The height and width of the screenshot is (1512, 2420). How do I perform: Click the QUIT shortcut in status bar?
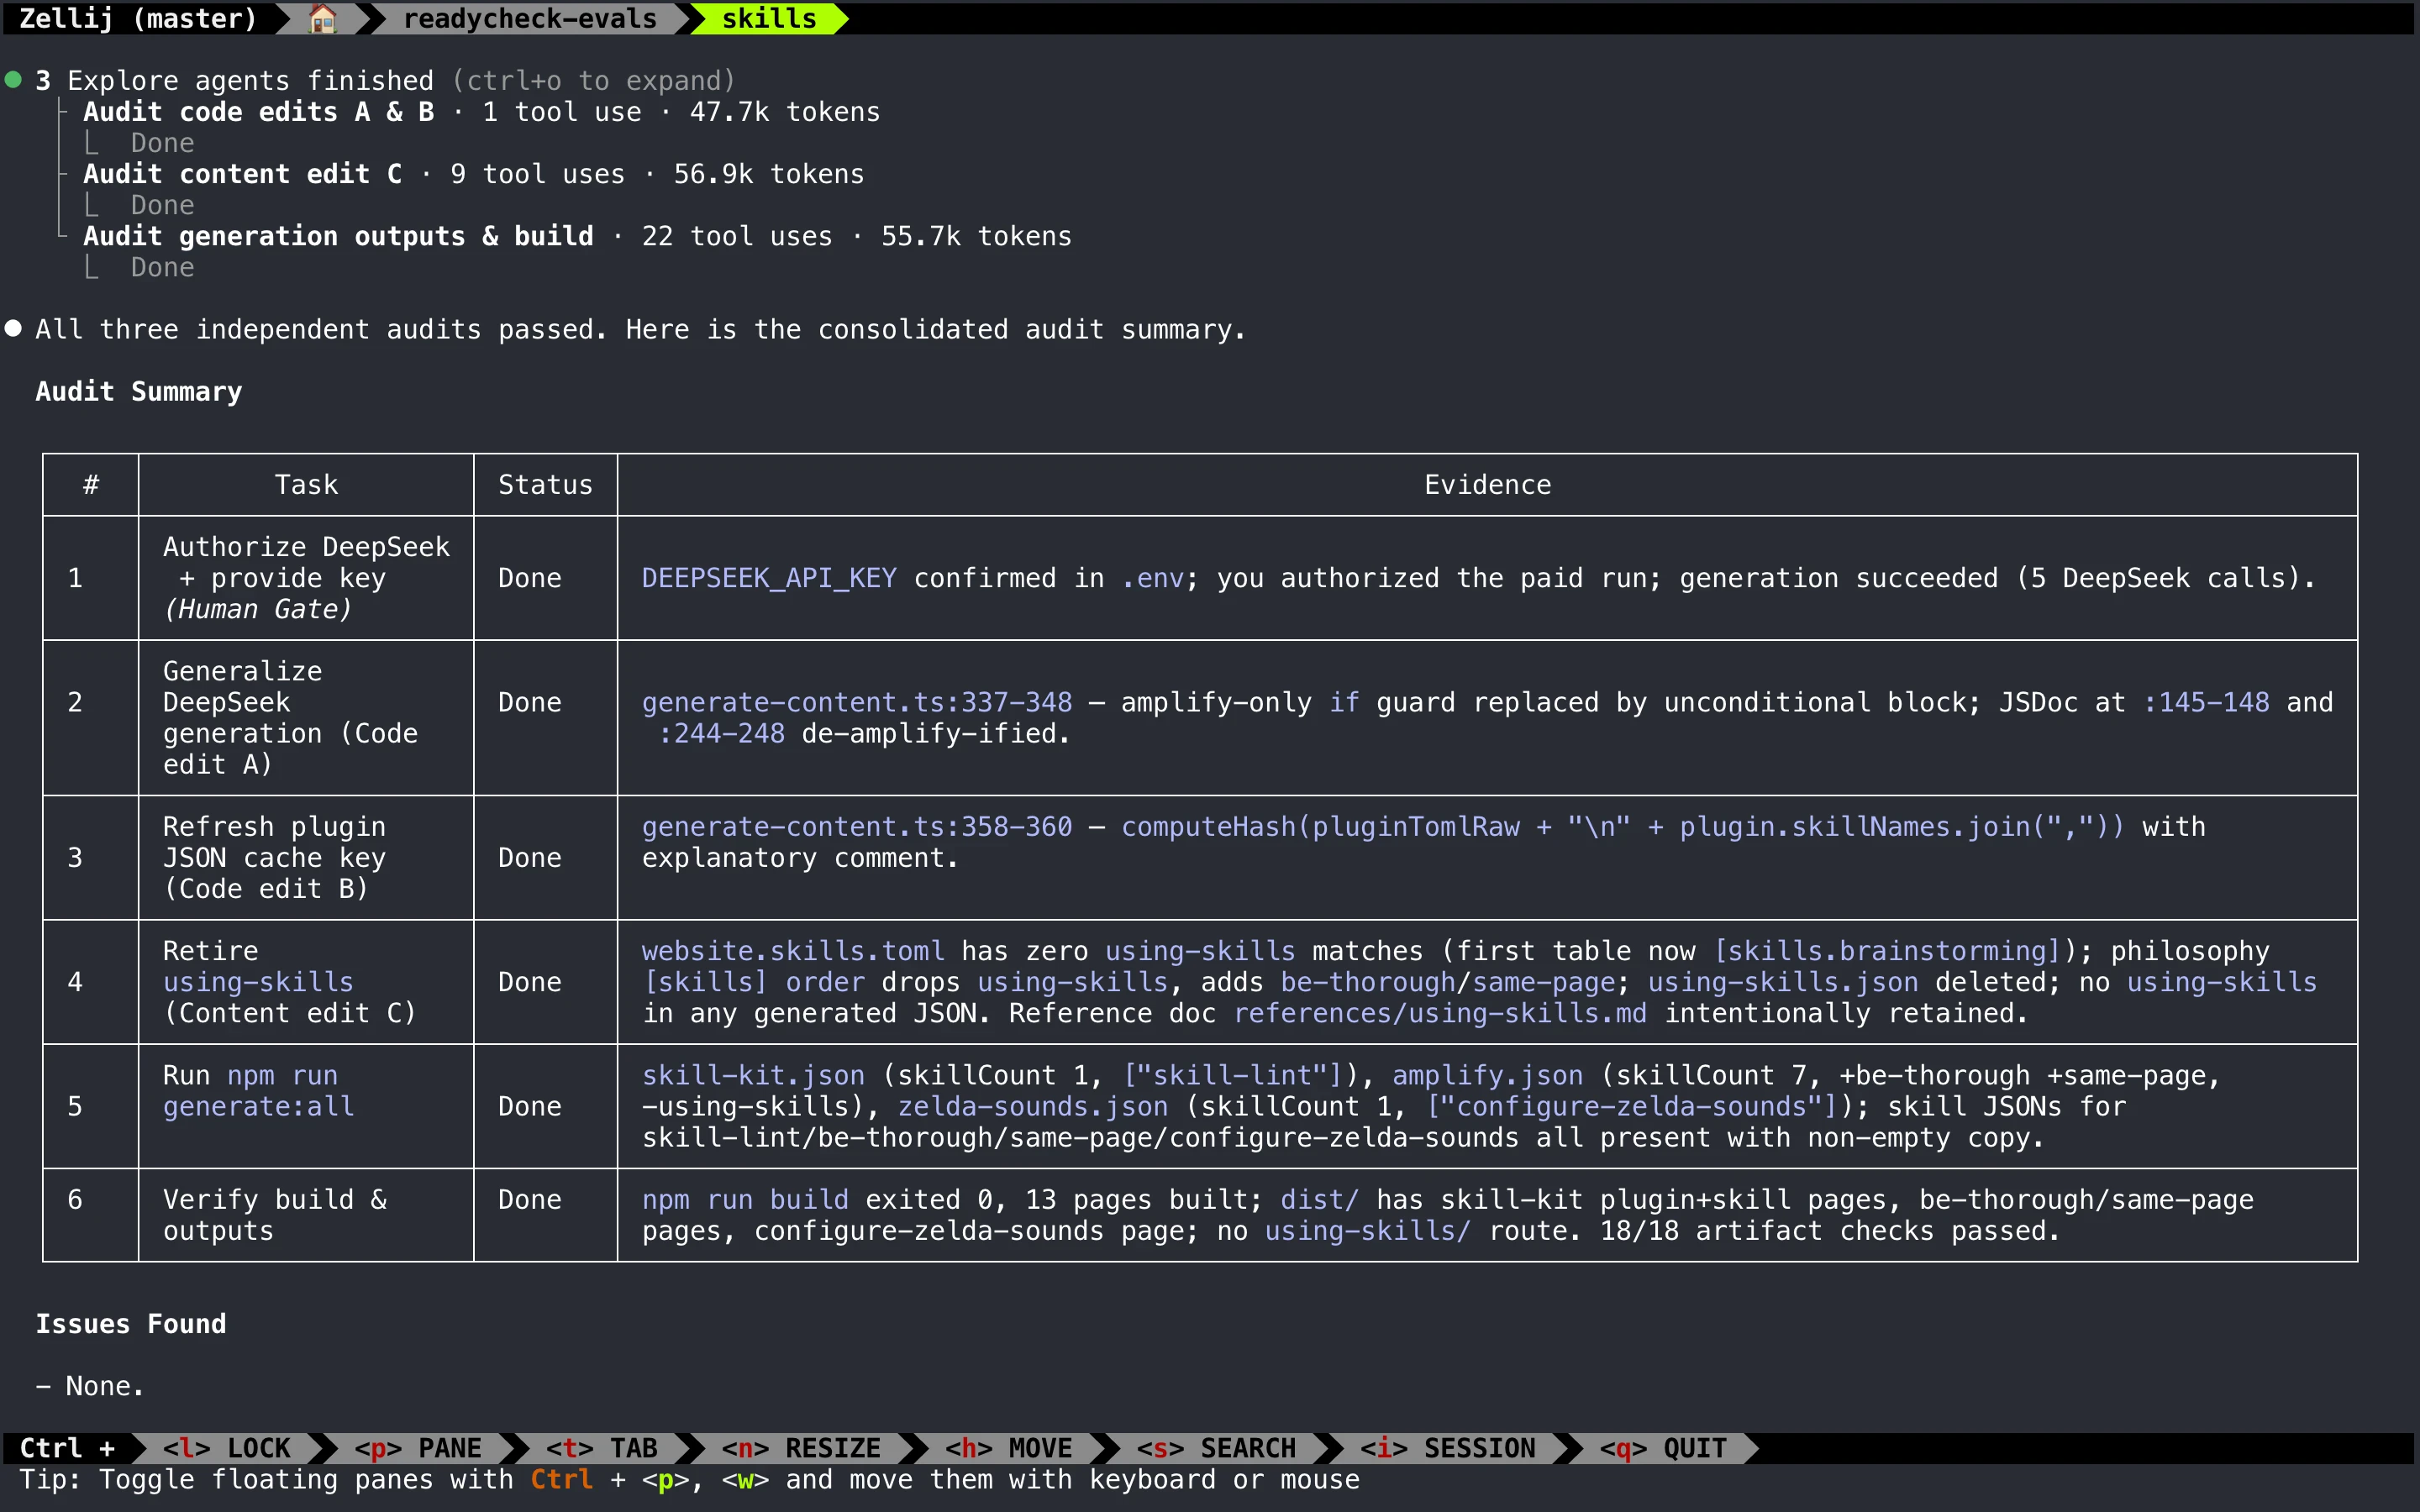pos(1663,1447)
